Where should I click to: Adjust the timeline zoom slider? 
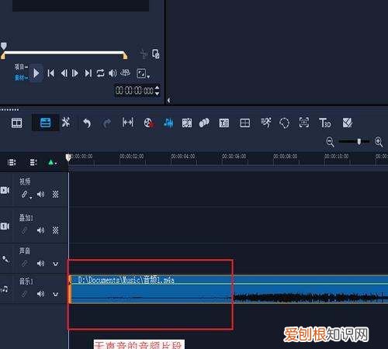[x=359, y=141]
